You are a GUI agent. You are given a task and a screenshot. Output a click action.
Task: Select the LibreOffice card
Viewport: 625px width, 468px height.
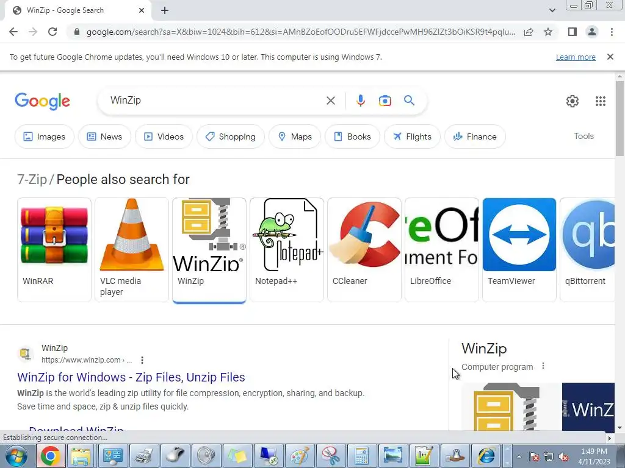click(442, 249)
